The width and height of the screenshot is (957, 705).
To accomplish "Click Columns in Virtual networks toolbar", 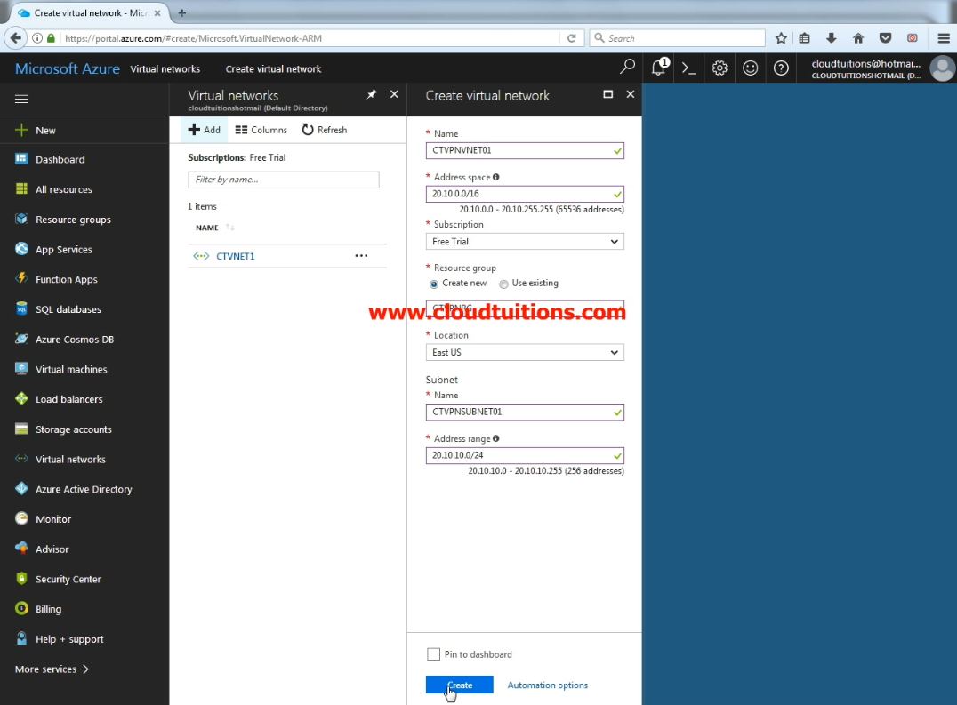I will (x=261, y=130).
